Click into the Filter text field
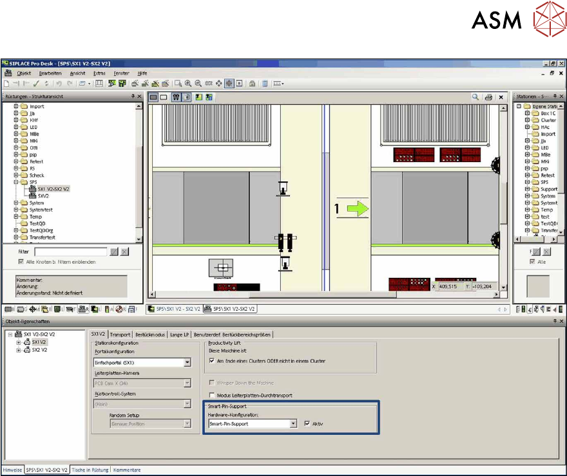567x476 pixels. pyautogui.click(x=70, y=252)
